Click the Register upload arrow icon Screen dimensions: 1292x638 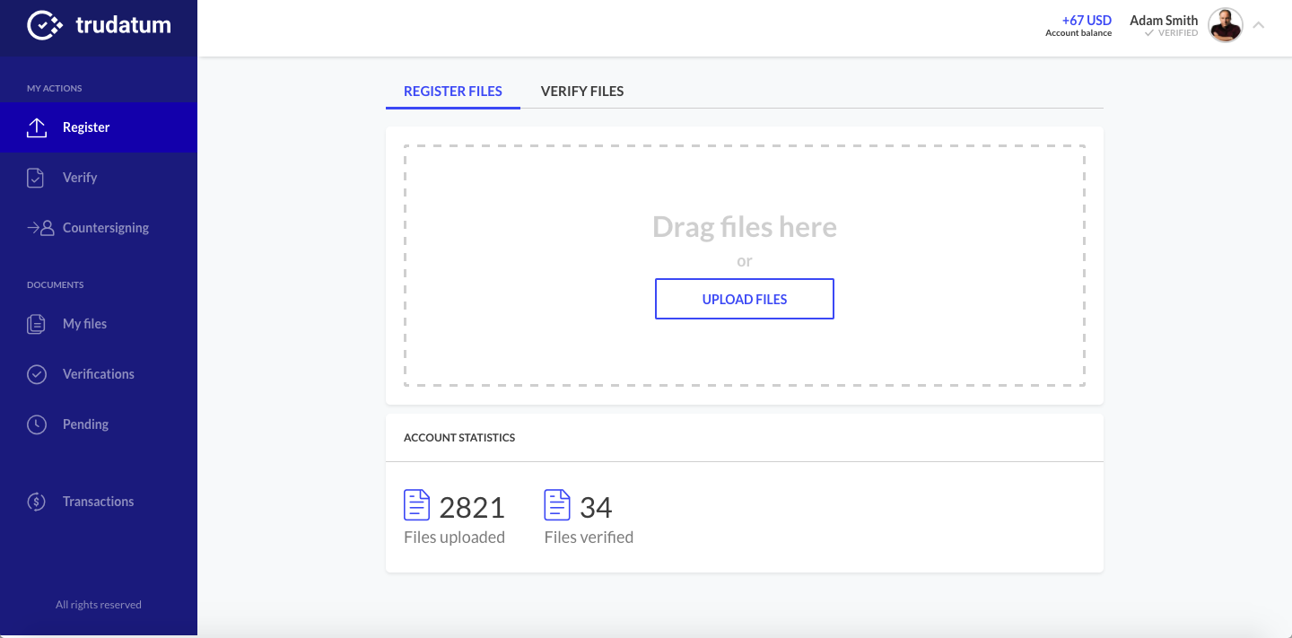(37, 127)
